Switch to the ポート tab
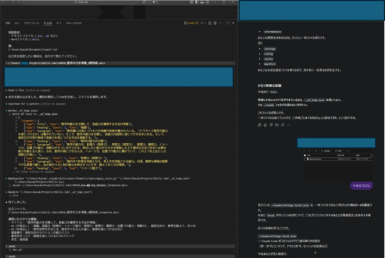Viewport: 385px width, 258px height. pyautogui.click(x=59, y=23)
